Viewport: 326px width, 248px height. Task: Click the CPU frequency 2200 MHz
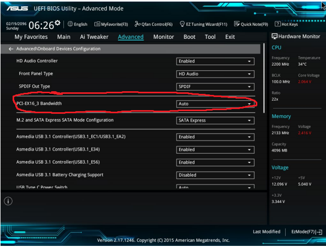click(280, 64)
